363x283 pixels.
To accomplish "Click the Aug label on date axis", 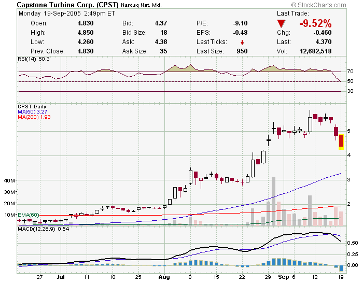I will [164, 277].
